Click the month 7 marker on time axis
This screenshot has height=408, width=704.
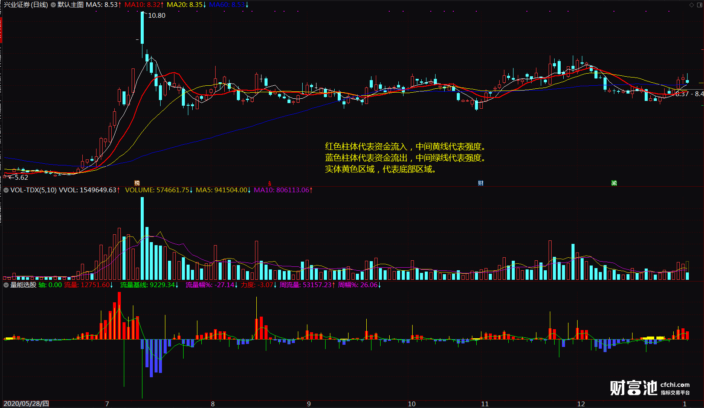pos(107,404)
